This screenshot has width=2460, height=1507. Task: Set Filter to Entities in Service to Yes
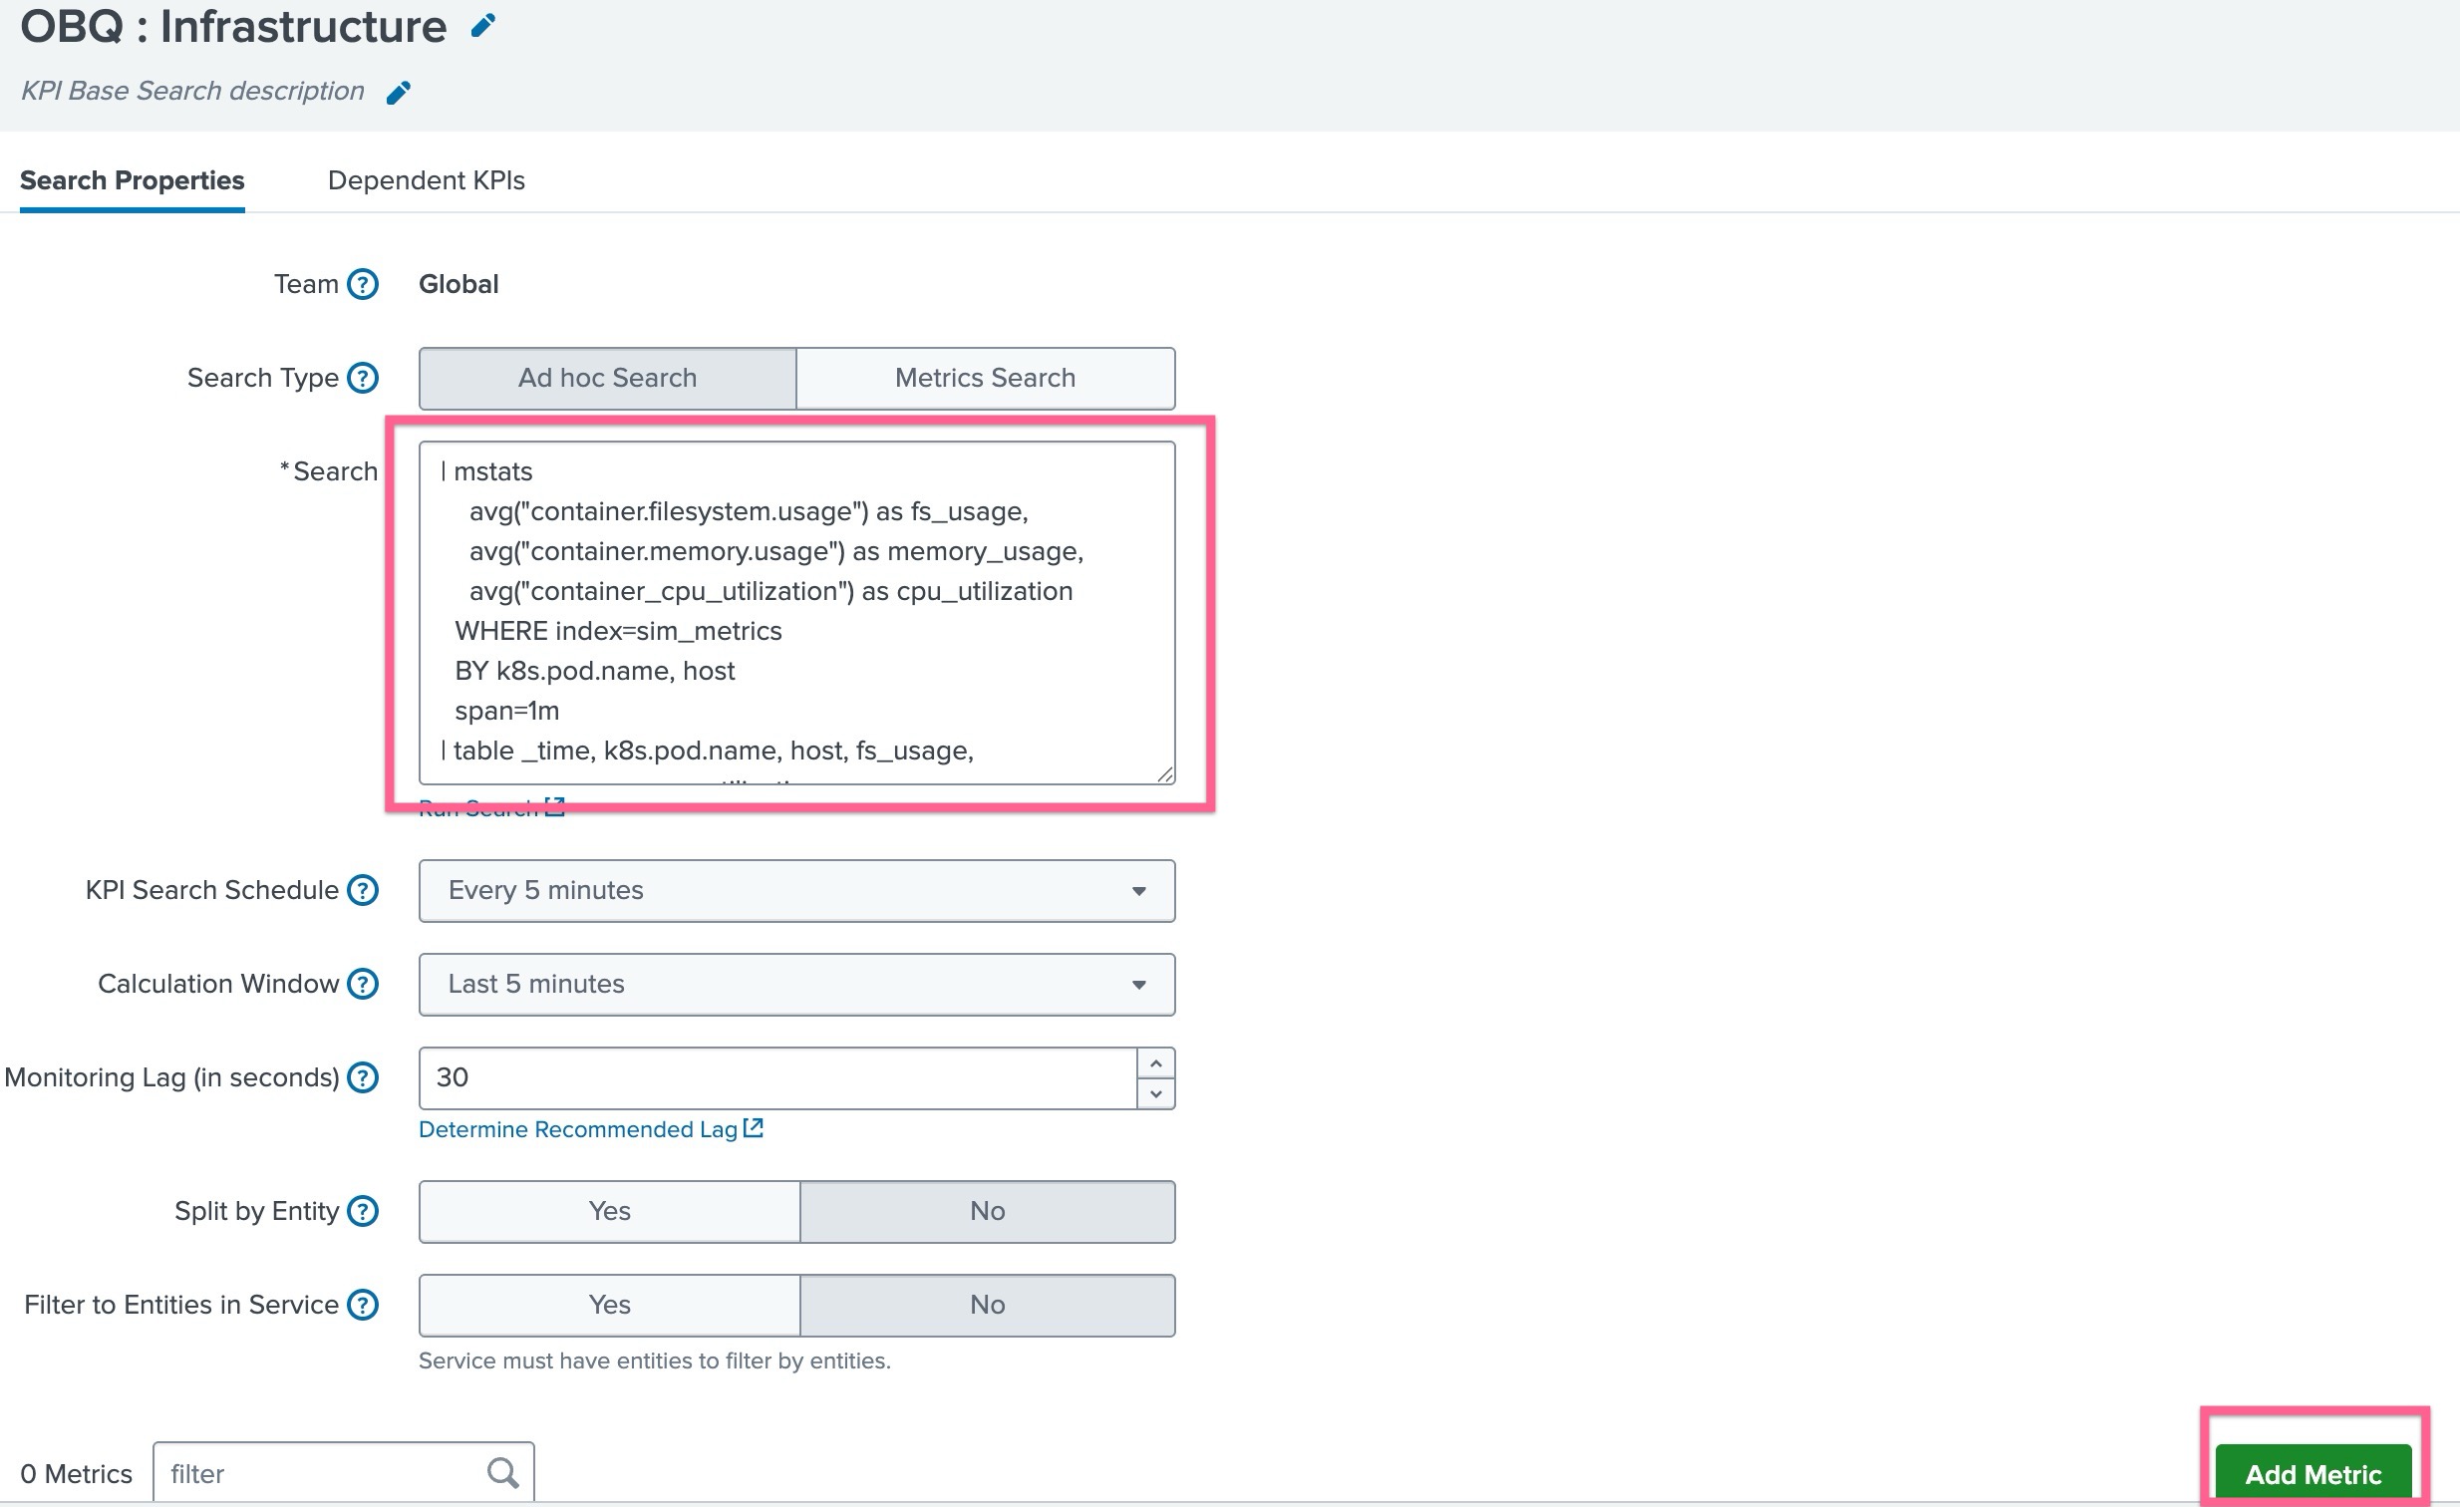(609, 1306)
